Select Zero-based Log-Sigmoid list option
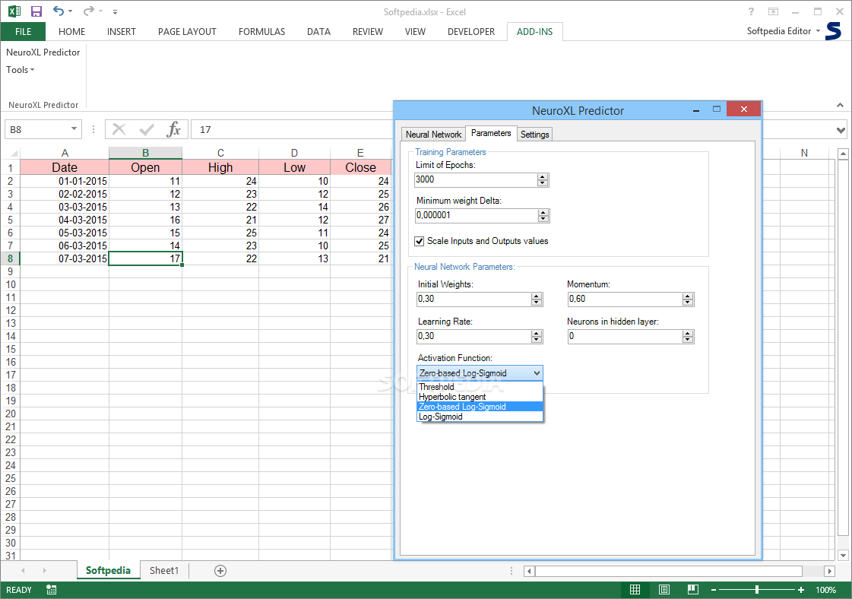The height and width of the screenshot is (599, 852). pyautogui.click(x=480, y=407)
